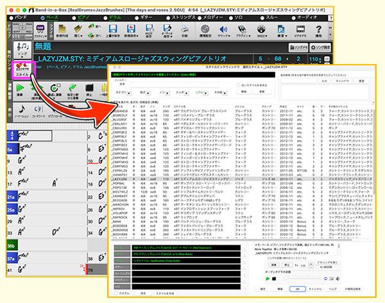Click the サウンド speaker icon
Image resolution: width=385 pixels, height=303 pixels.
tap(223, 31)
